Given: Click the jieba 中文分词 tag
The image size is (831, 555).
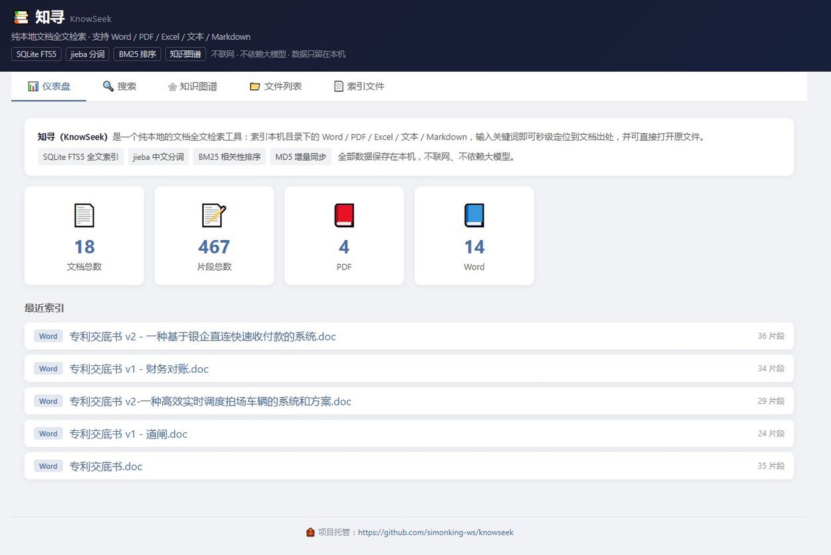Looking at the screenshot, I should 158,157.
